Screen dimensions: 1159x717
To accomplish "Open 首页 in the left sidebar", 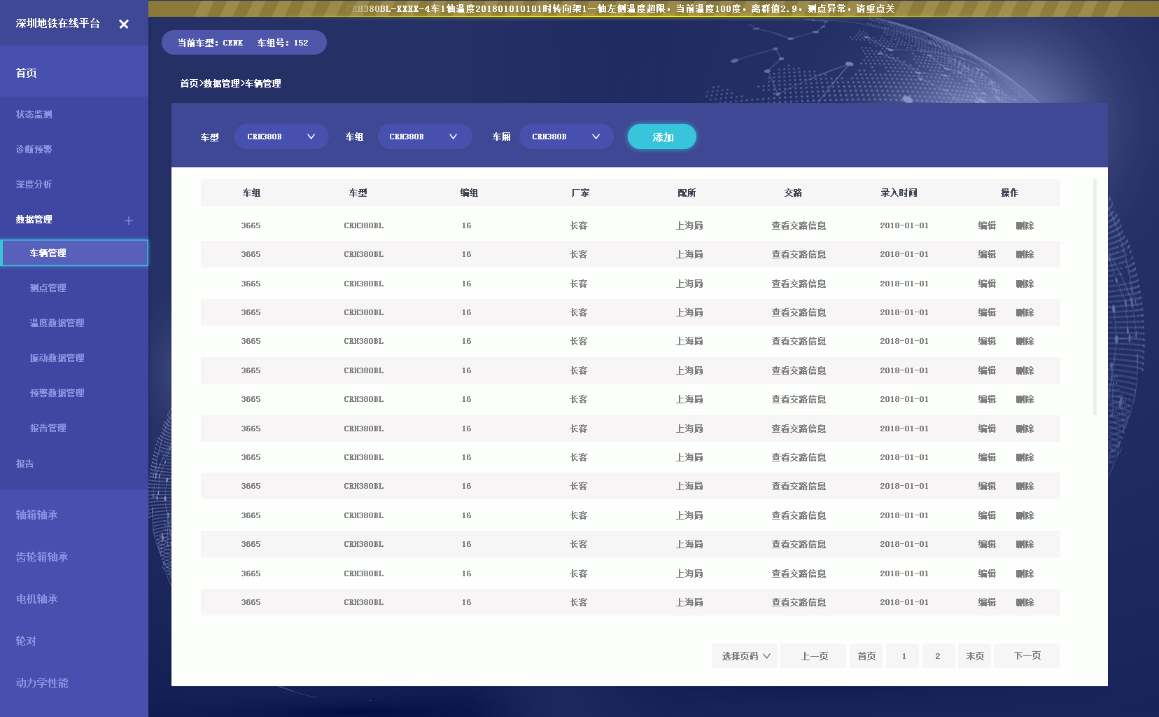I will (x=27, y=73).
